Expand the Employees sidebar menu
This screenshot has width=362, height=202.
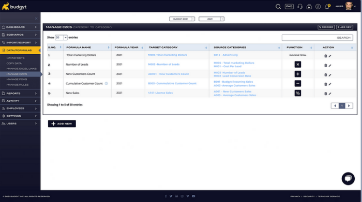tap(20, 108)
